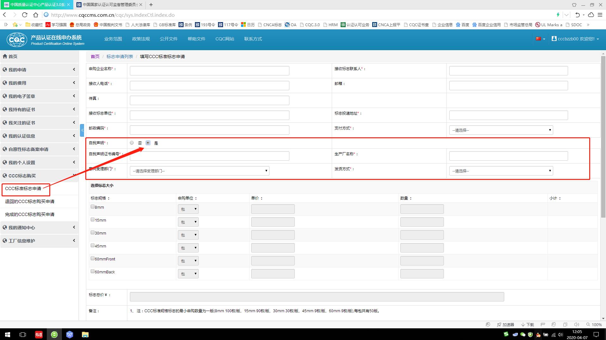Open the Windows Start button
The image size is (606, 340).
point(8,334)
